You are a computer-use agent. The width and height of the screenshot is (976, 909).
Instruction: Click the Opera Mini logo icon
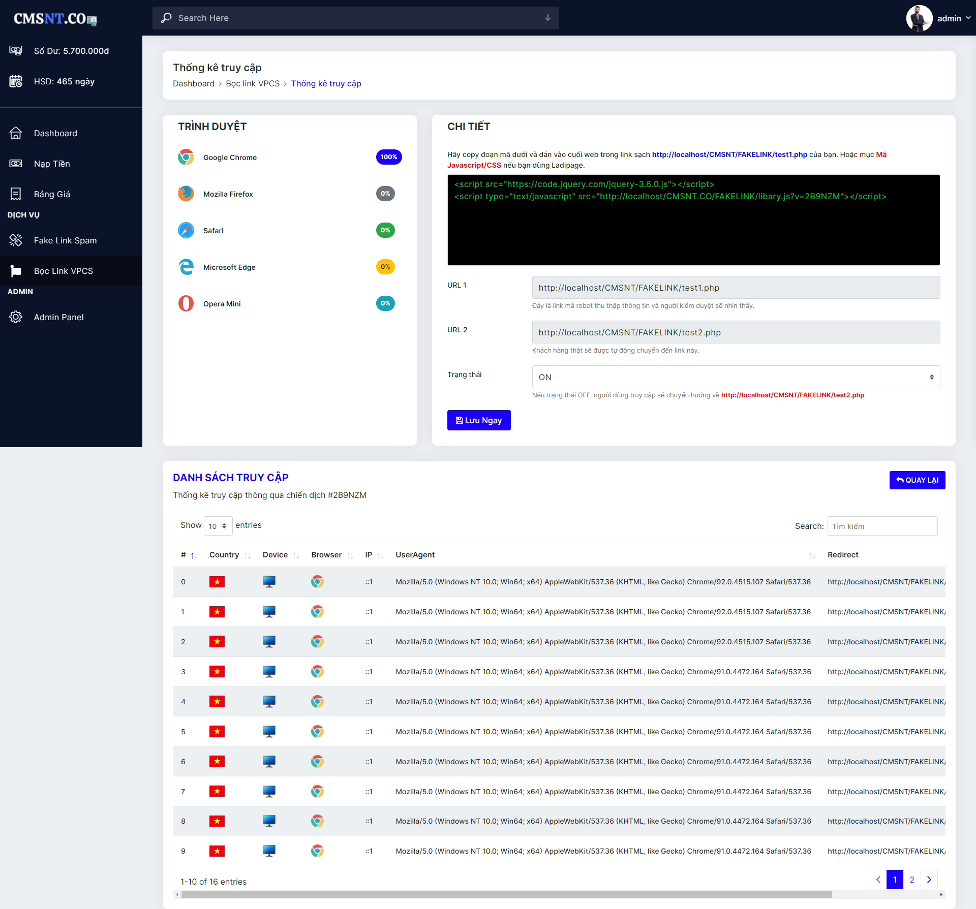186,303
